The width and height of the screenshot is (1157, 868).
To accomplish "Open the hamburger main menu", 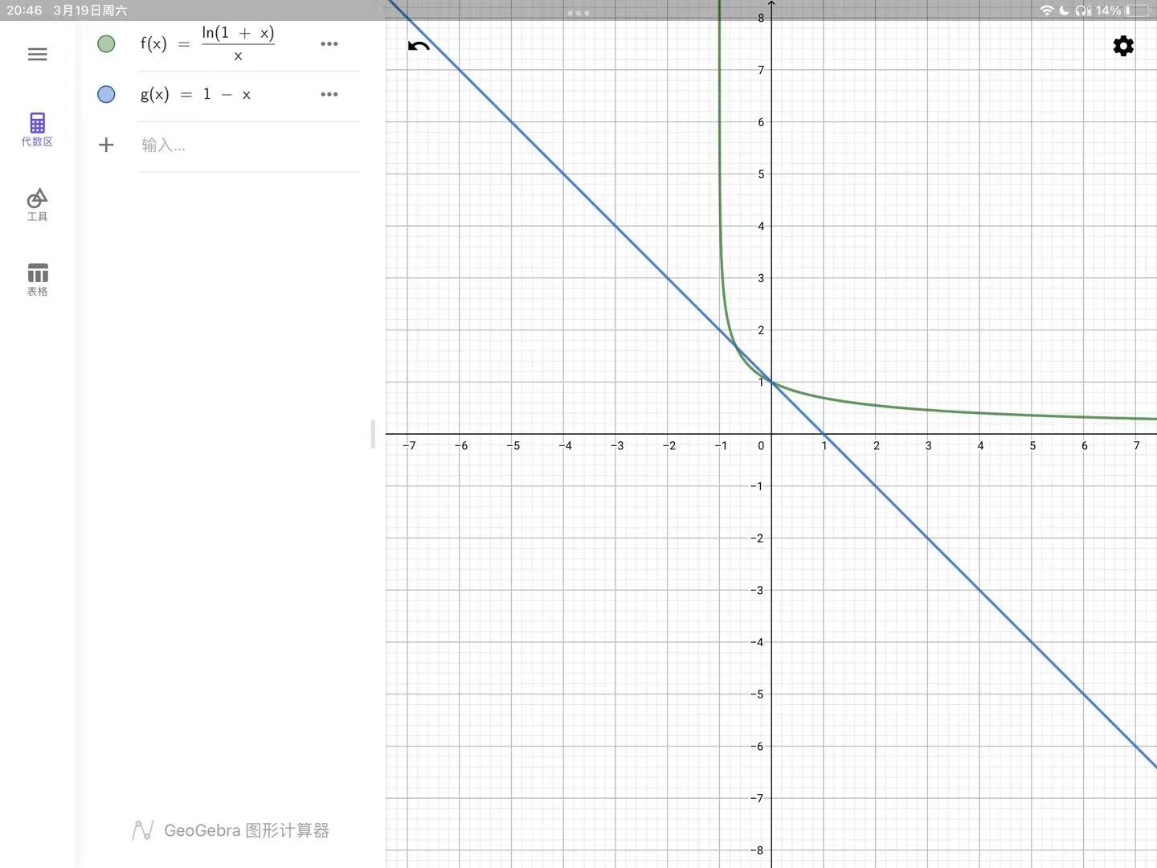I will coord(37,55).
